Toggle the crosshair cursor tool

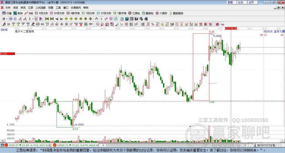click(x=101, y=19)
